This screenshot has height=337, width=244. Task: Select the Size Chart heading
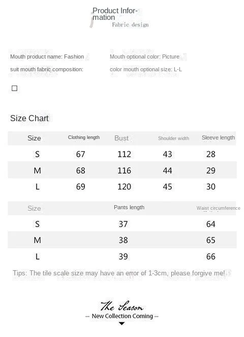coord(29,119)
